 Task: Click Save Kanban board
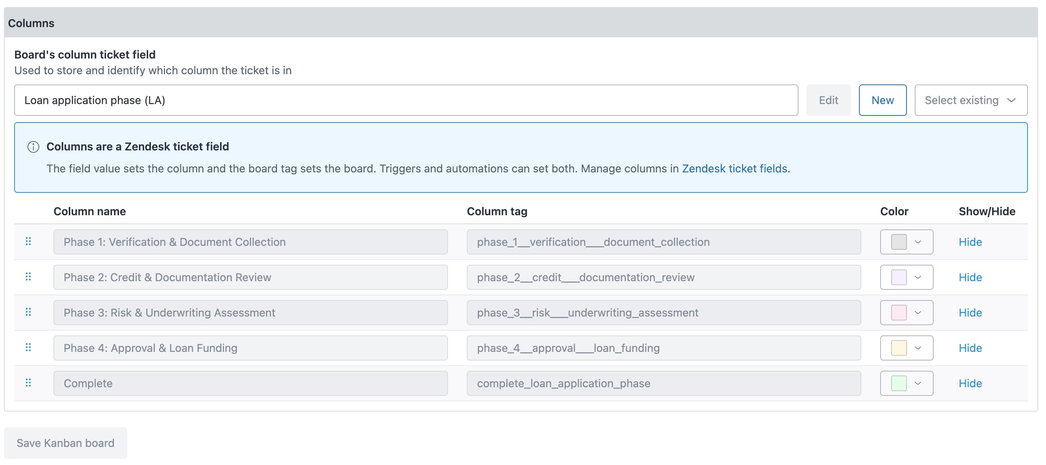coord(65,443)
